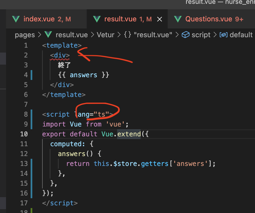
Task: Click the default symbol icon in breadcrumb
Action: (224, 35)
